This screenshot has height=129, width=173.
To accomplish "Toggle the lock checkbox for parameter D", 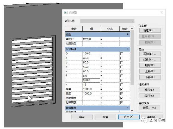I will pyautogui.click(x=121, y=54).
